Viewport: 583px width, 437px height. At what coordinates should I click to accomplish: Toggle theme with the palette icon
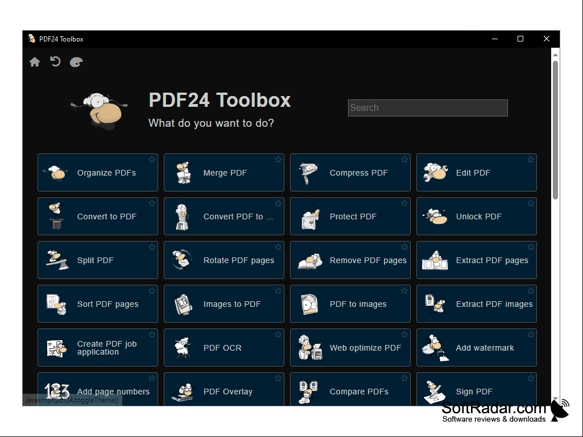coord(76,62)
